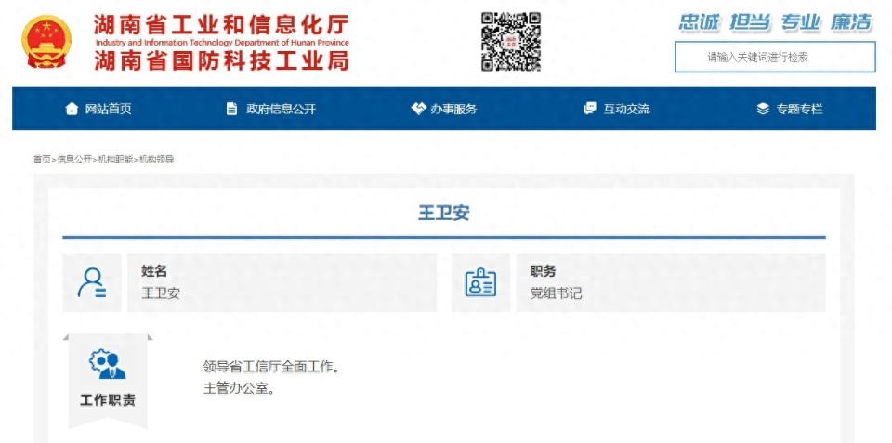Click the text 主管办公室。
Image resolution: width=892 pixels, height=443 pixels.
240,389
